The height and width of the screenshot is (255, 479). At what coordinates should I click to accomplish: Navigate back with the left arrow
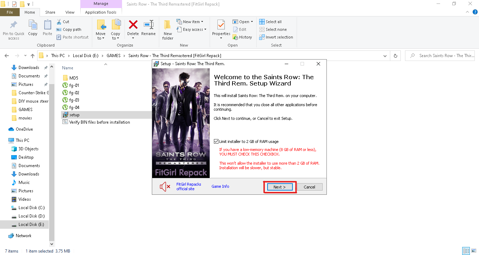click(x=7, y=56)
